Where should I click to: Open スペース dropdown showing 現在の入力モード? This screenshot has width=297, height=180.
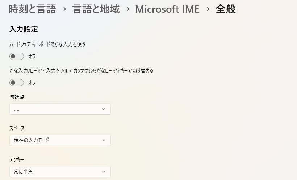point(60,140)
